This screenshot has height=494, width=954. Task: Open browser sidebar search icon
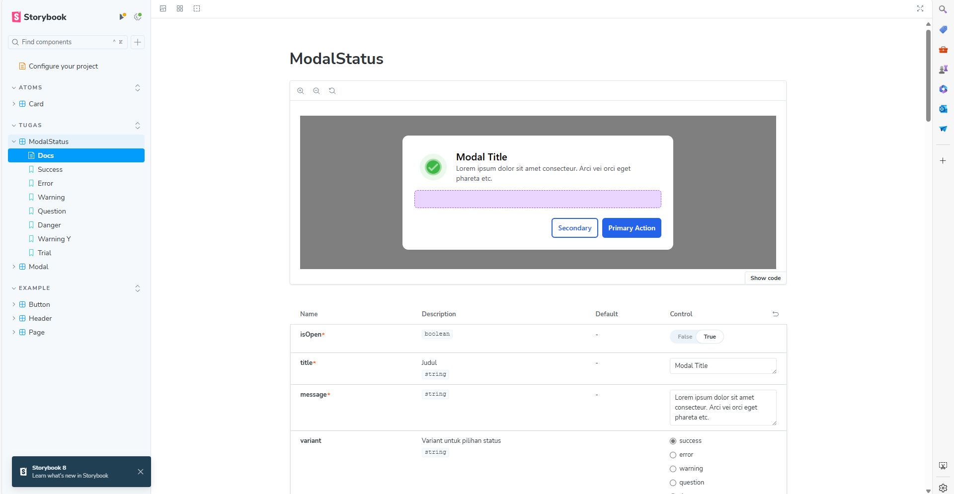[x=943, y=9]
